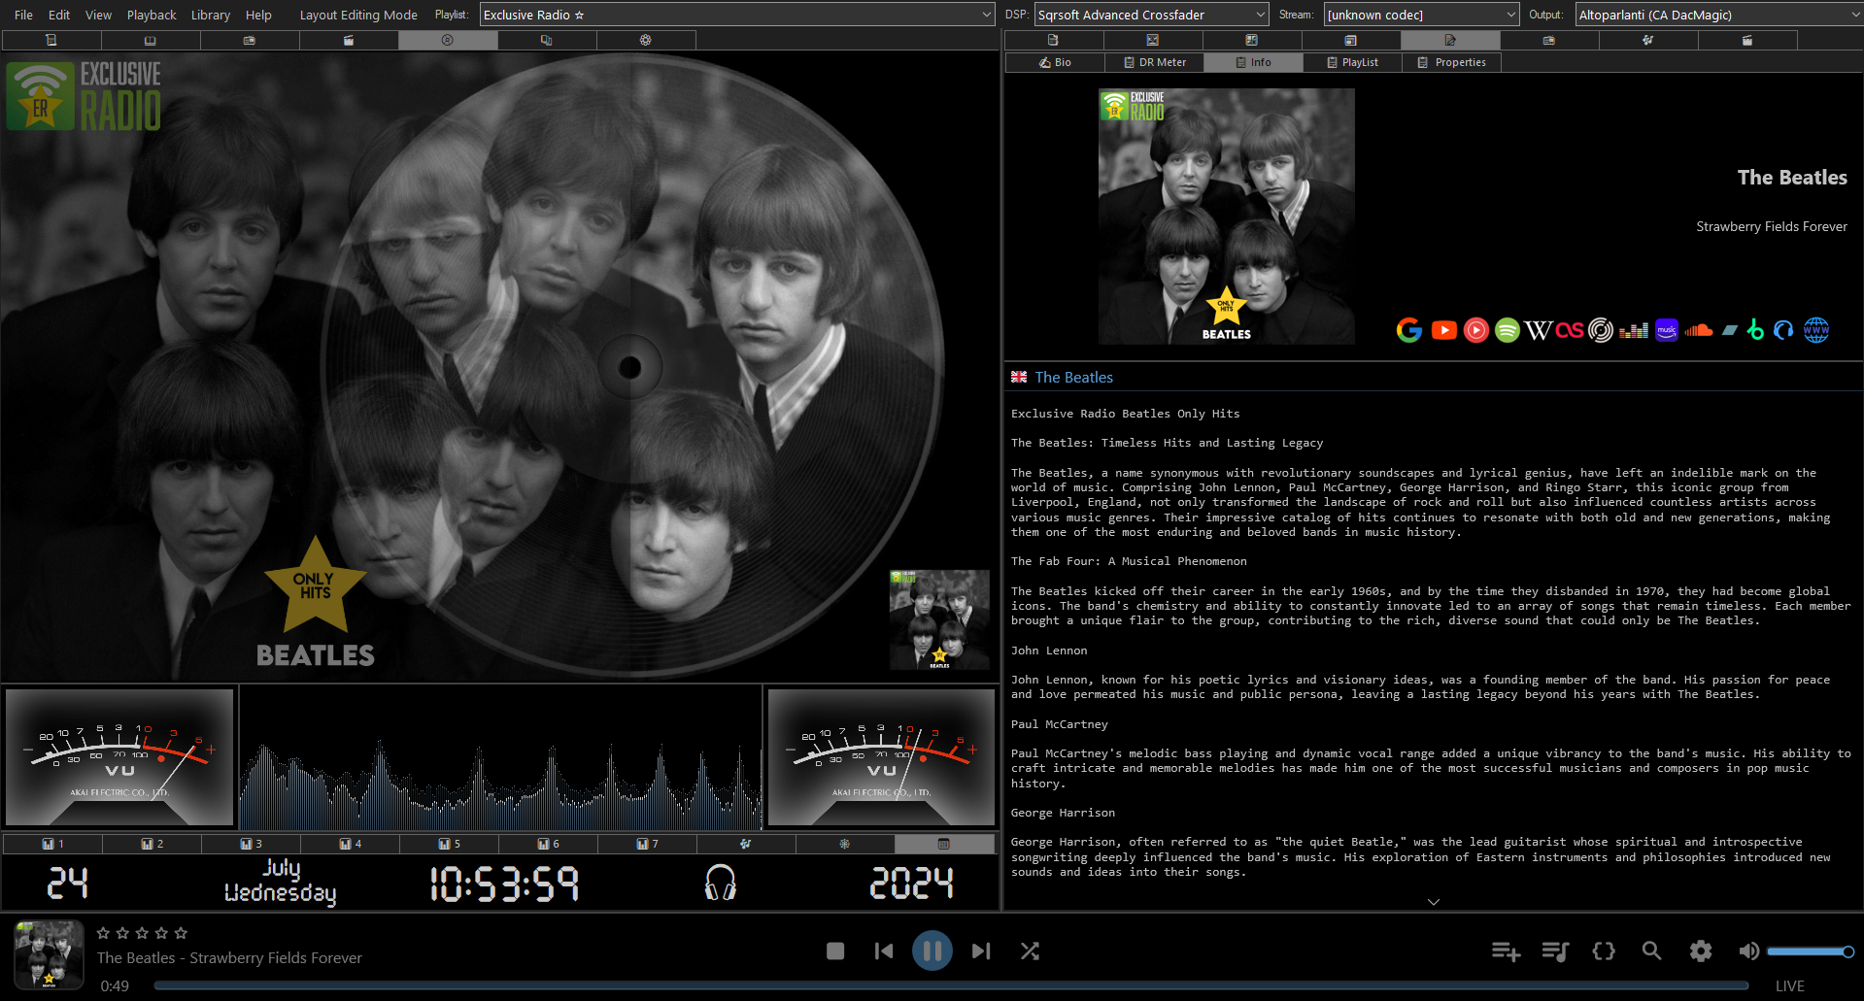Select the clapperboard tab in left panel strip

click(x=348, y=40)
